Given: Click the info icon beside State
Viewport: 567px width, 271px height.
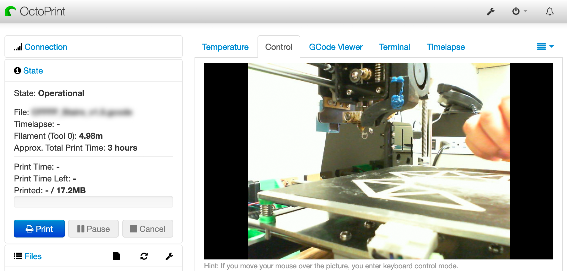Looking at the screenshot, I should 17,71.
